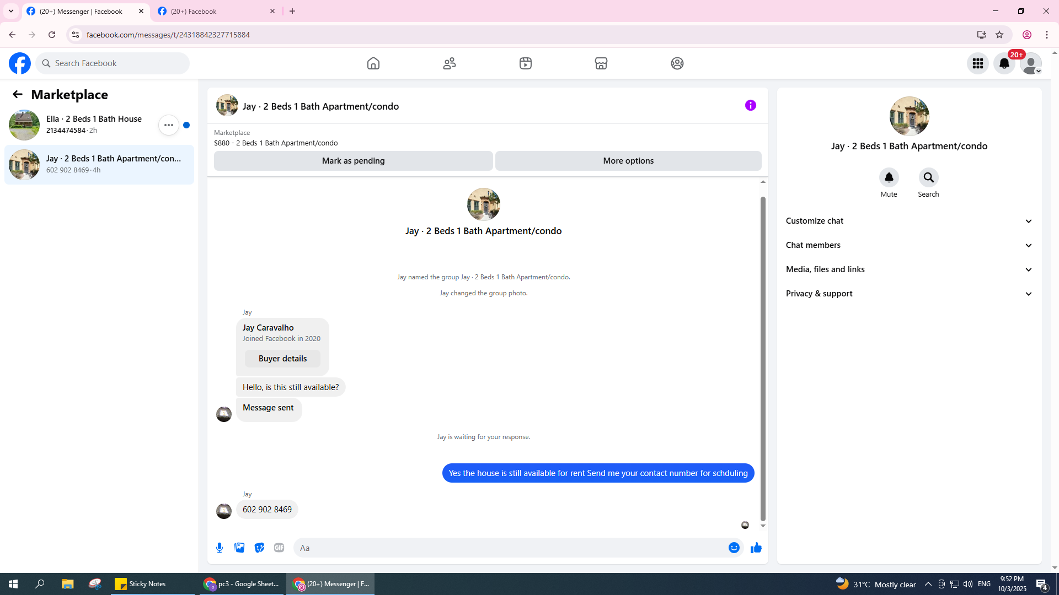Open Groups icon in top navigation
Screen dimensions: 1059x595
click(x=677, y=63)
